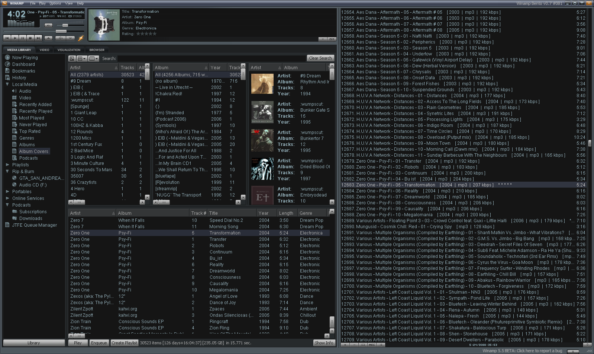
Task: Click the Play button below track list
Action: [78, 343]
